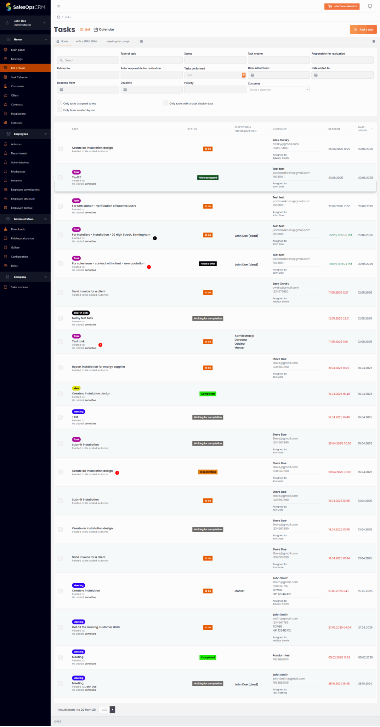This screenshot has width=380, height=727.
Task: Open the Select a customer dropdown
Action: point(278,90)
